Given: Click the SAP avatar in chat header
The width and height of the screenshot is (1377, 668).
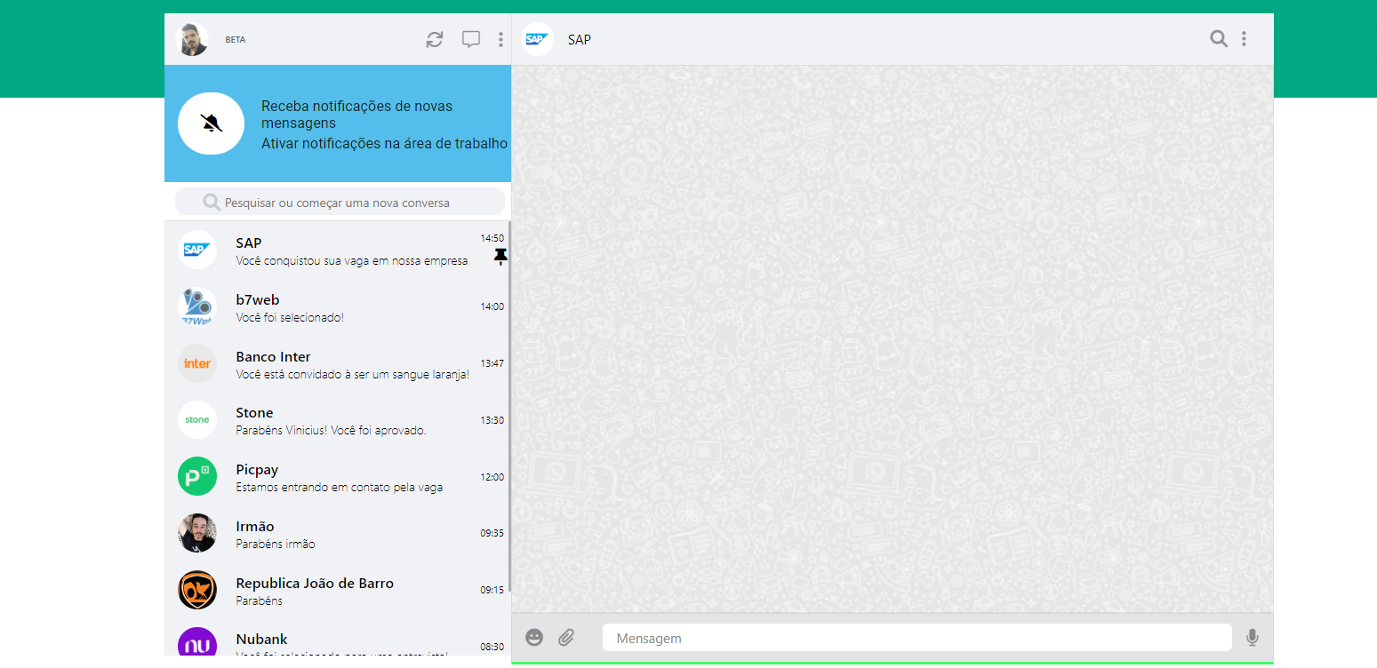Looking at the screenshot, I should (x=537, y=39).
